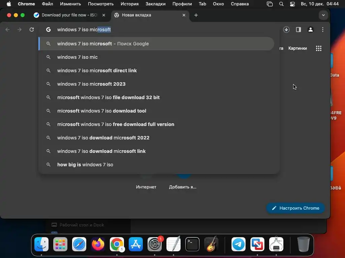Open the Окно menu
Image resolution: width=345 pixels, height=258 pixels.
point(218,4)
